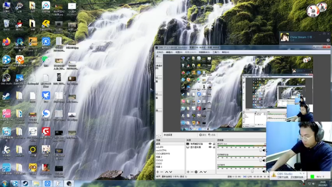Add a new source with the plus icon in Sources panel
This screenshot has height=187, width=332.
click(188, 172)
